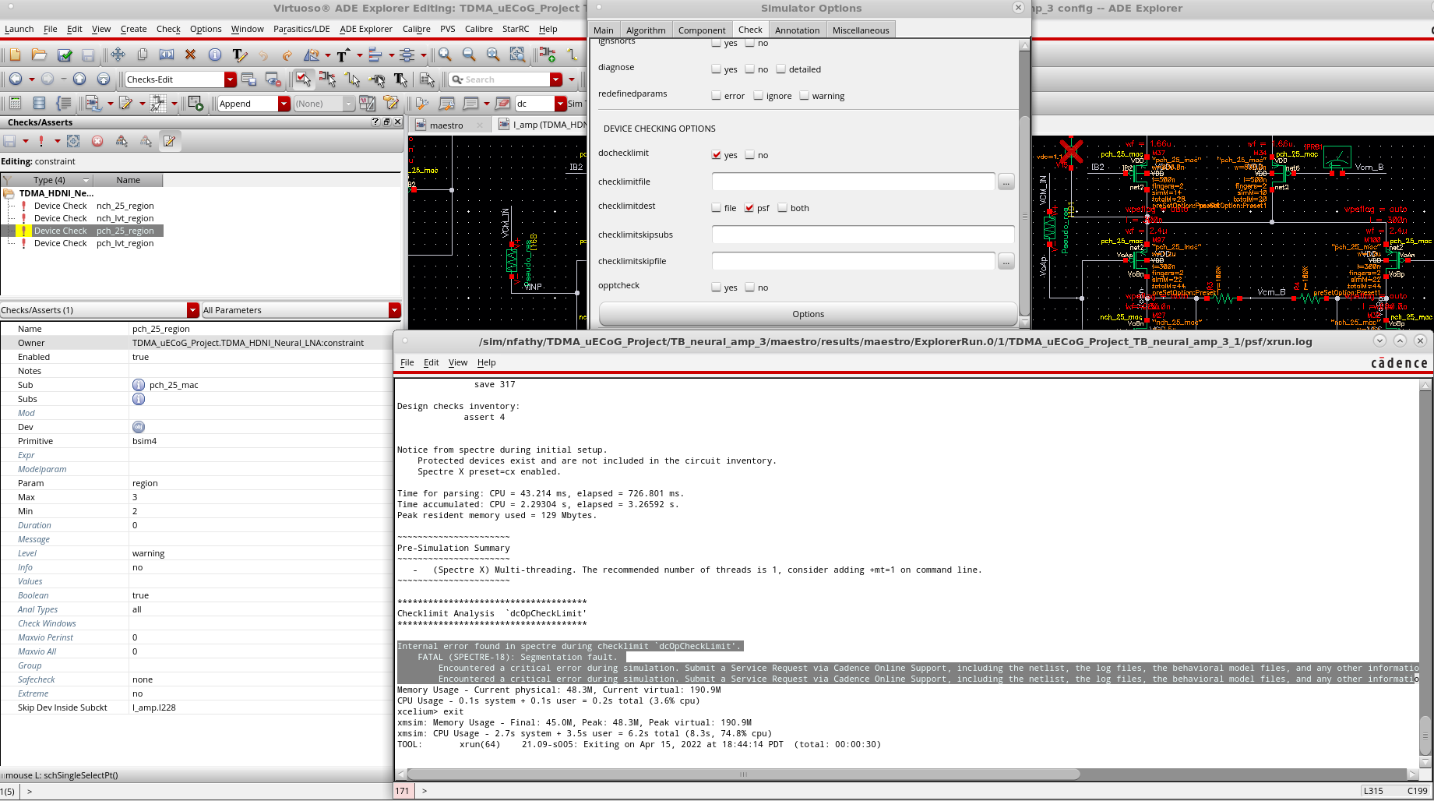Collapse the TDMA_HDNI_Ne... tree folder
The height and width of the screenshot is (801, 1434).
9,193
